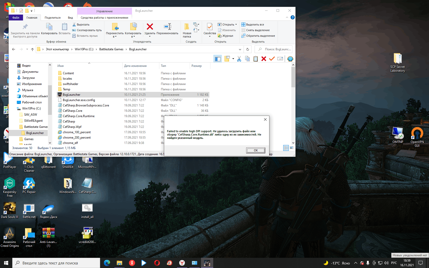Click Windows Start button
This screenshot has height=268, width=429.
click(6, 263)
